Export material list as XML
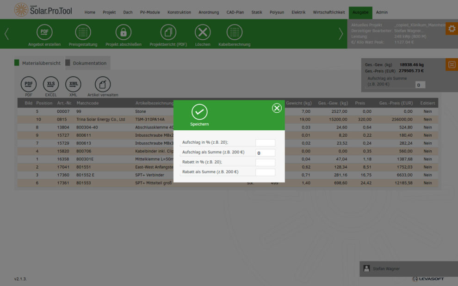The height and width of the screenshot is (286, 458). [x=73, y=84]
